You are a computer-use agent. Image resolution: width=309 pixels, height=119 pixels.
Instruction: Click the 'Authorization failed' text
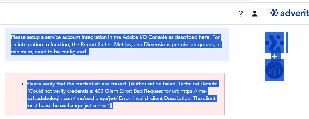(153, 84)
